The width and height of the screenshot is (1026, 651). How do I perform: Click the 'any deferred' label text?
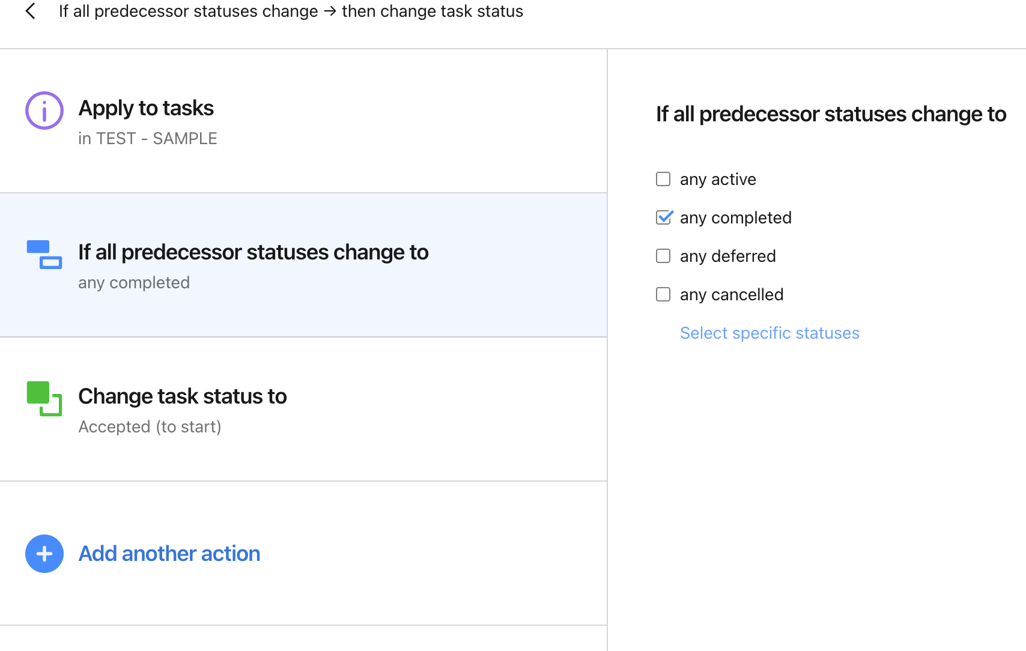point(727,256)
